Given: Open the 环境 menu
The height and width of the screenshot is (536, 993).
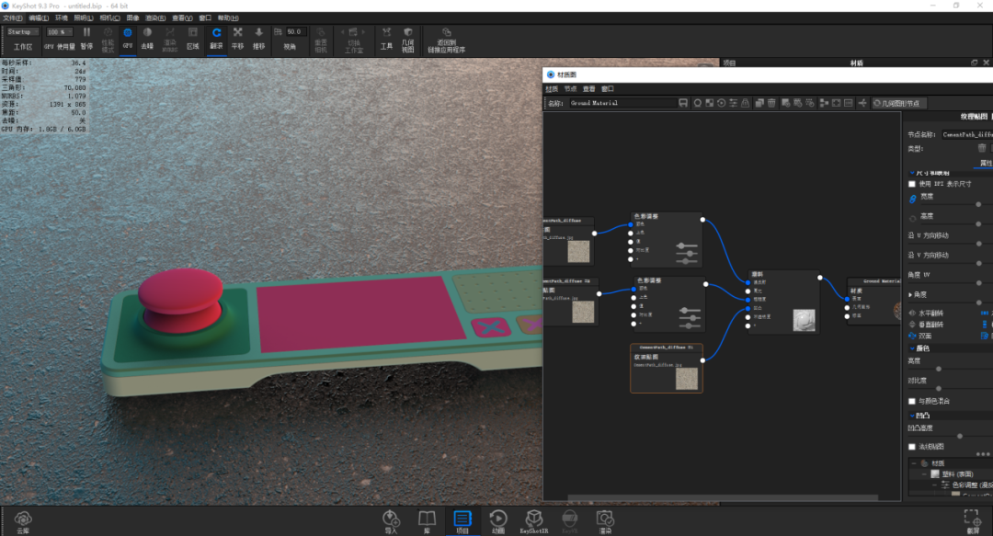Looking at the screenshot, I should (62, 17).
